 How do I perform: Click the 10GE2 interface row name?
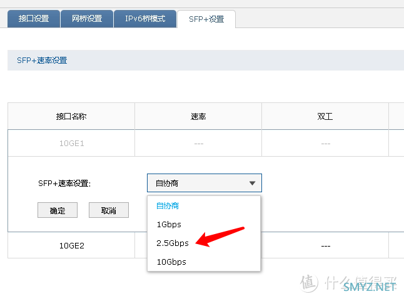[x=72, y=245]
